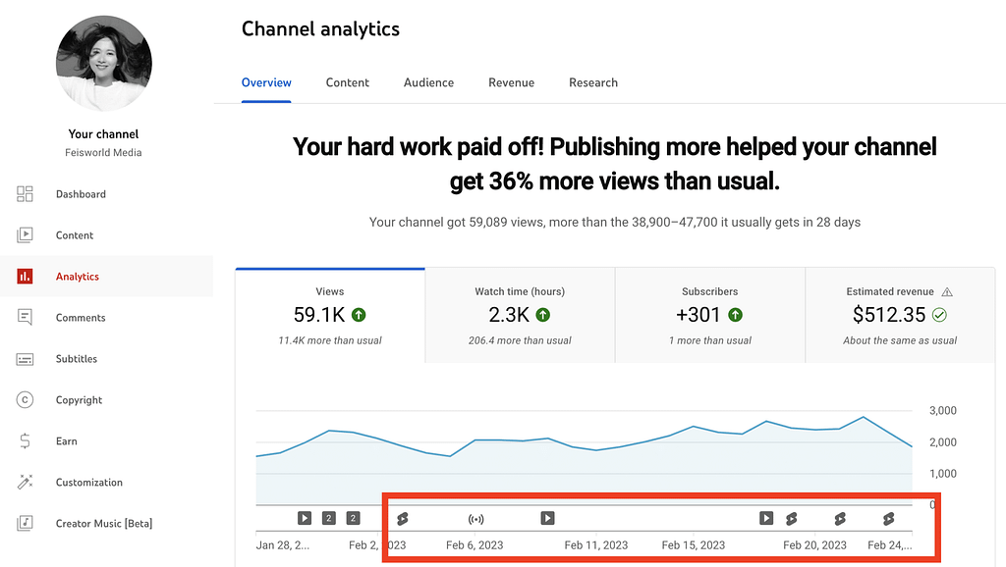The height and width of the screenshot is (567, 1006).
Task: Go to the Research tab
Action: pos(593,83)
